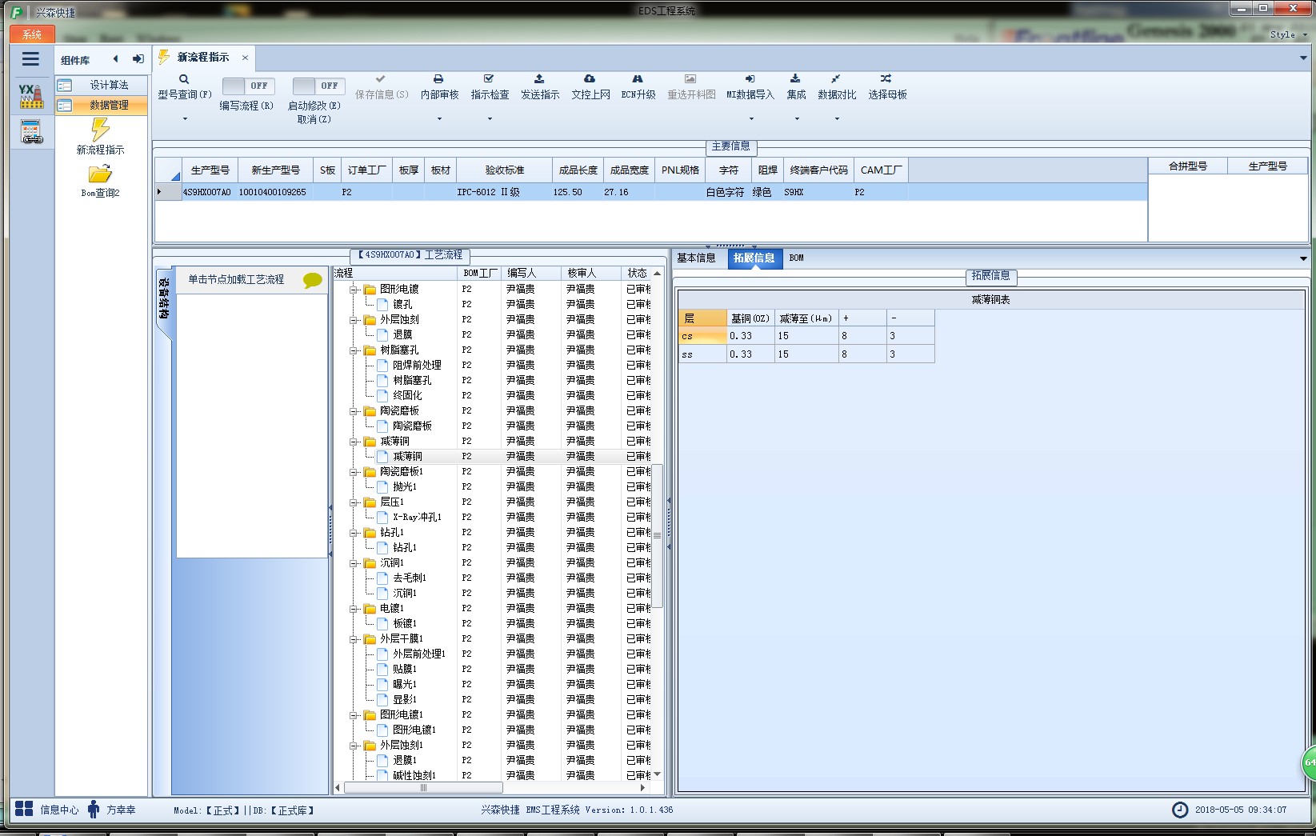The height and width of the screenshot is (836, 1316).
Task: Switch to 拓展信息 tab
Action: pos(754,258)
